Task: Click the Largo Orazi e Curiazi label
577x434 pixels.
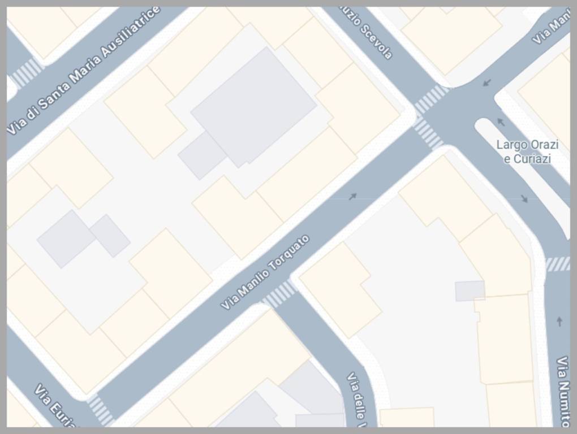Action: [527, 152]
